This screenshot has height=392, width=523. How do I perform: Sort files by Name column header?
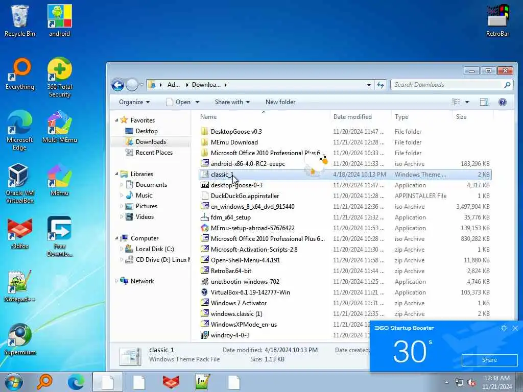coord(264,117)
